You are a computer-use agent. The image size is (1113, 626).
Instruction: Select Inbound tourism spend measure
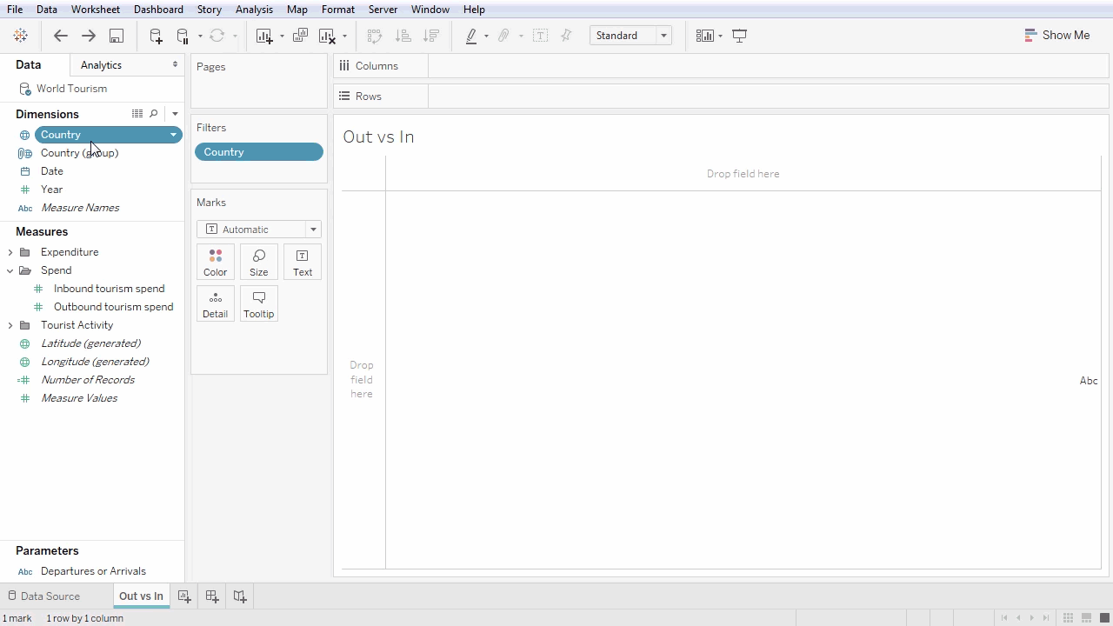coord(109,289)
